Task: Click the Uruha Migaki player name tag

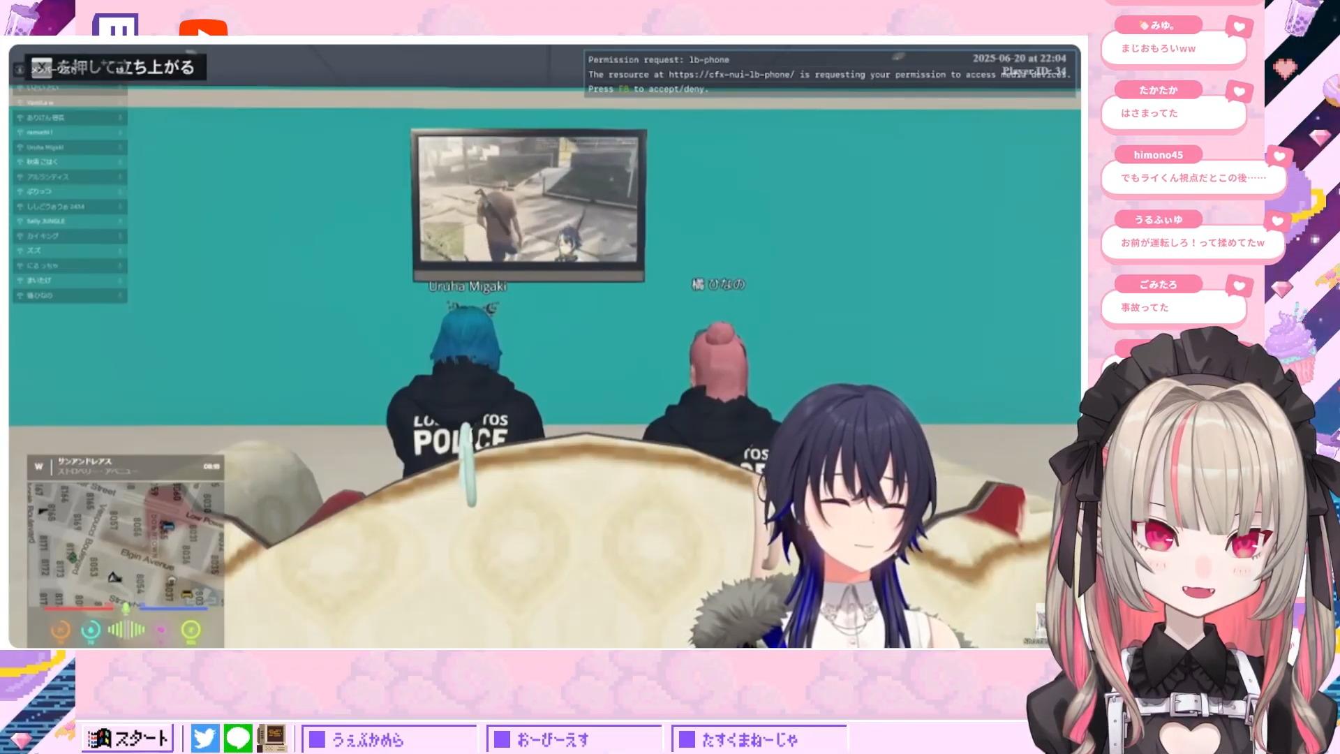Action: tap(468, 286)
